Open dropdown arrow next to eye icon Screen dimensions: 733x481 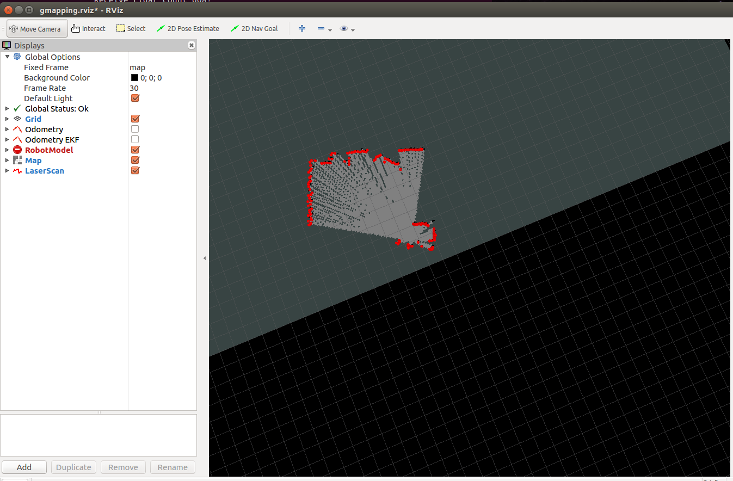(353, 30)
